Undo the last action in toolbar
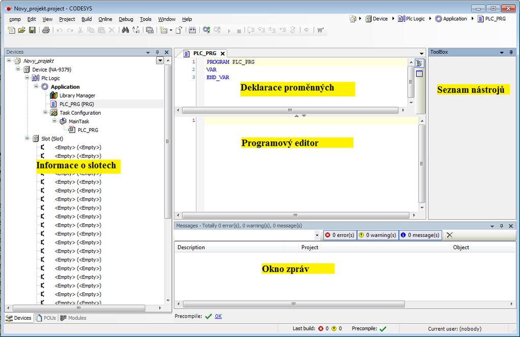Viewport: 520px width, 337px height. (59, 30)
